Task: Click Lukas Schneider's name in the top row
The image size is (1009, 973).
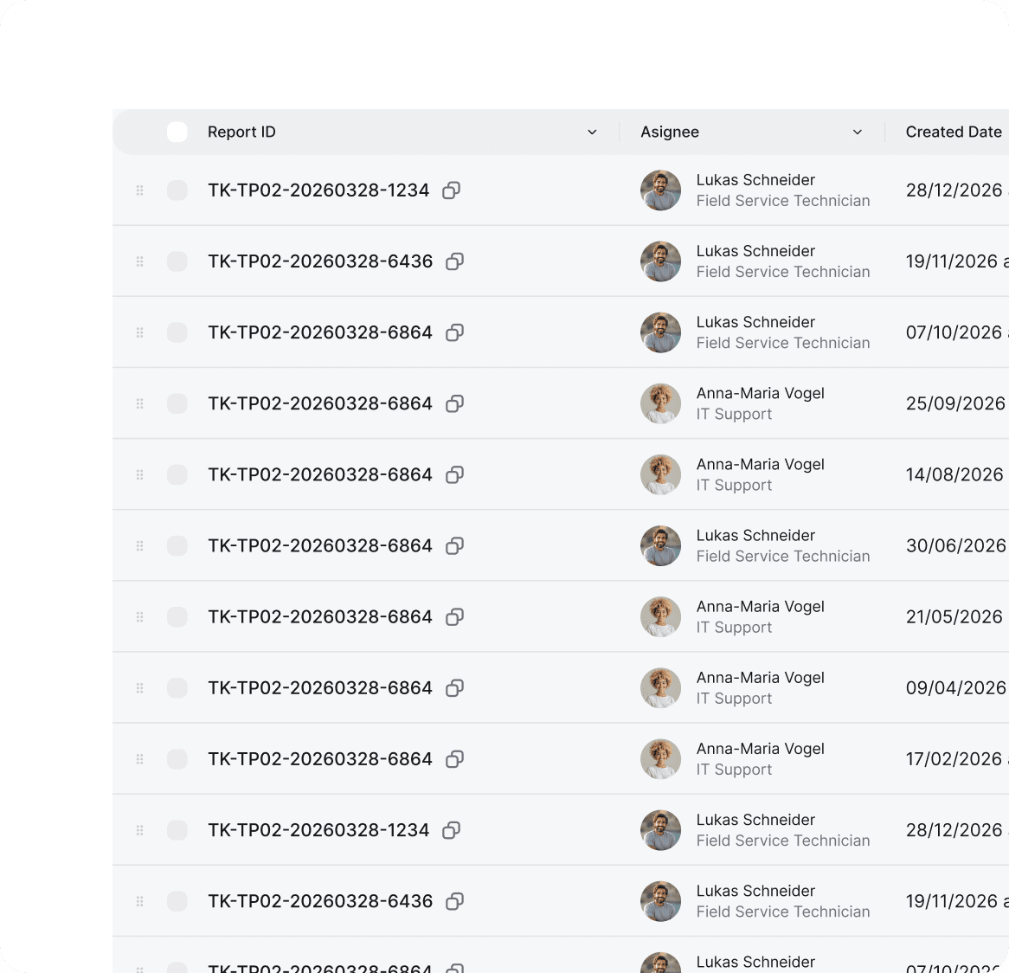Action: tap(755, 179)
